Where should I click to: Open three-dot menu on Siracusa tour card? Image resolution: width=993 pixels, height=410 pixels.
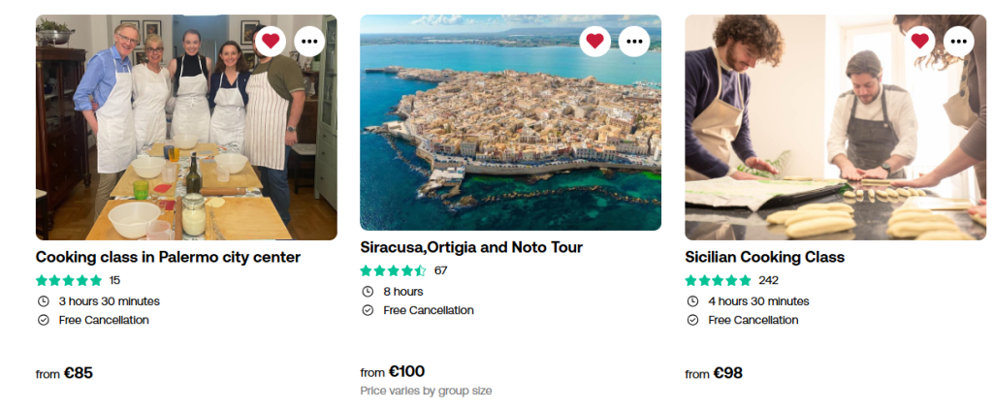634,41
